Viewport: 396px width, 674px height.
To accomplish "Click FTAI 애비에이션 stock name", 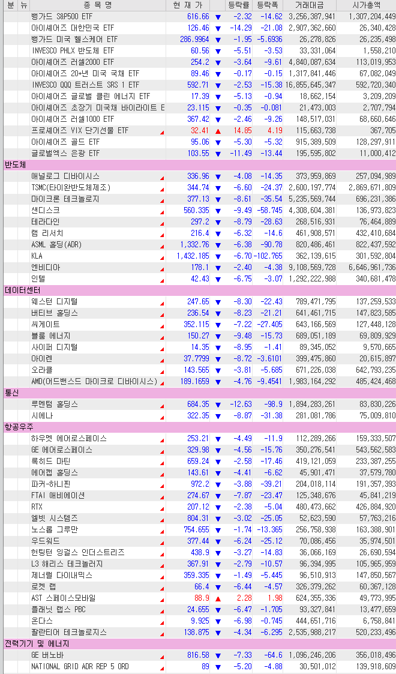I will coord(58,496).
